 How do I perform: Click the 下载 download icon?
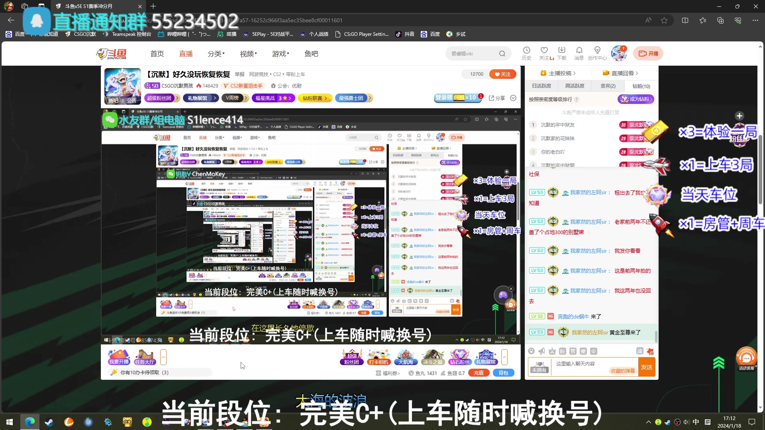[x=562, y=53]
